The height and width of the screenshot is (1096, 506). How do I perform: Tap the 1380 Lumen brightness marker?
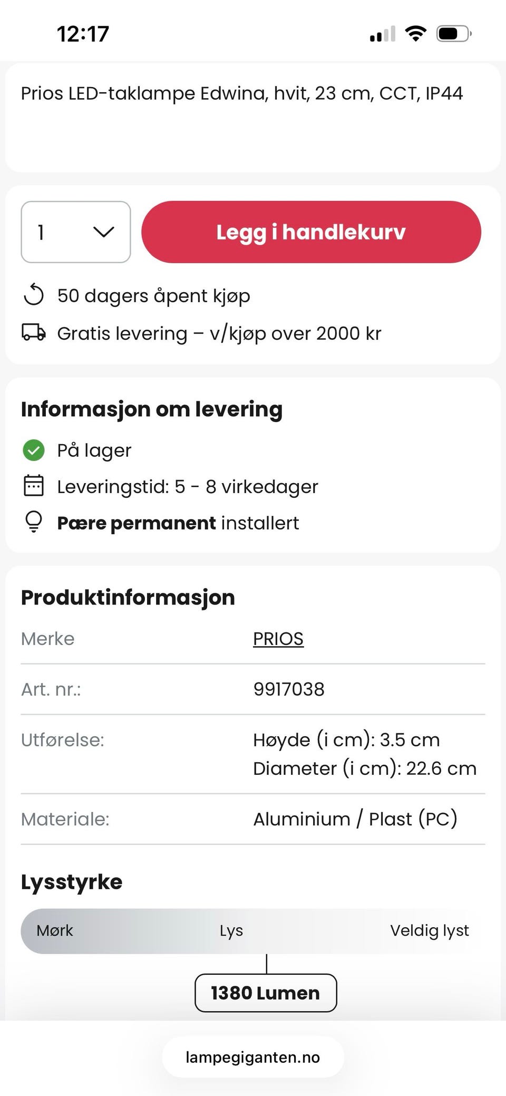[x=266, y=993]
